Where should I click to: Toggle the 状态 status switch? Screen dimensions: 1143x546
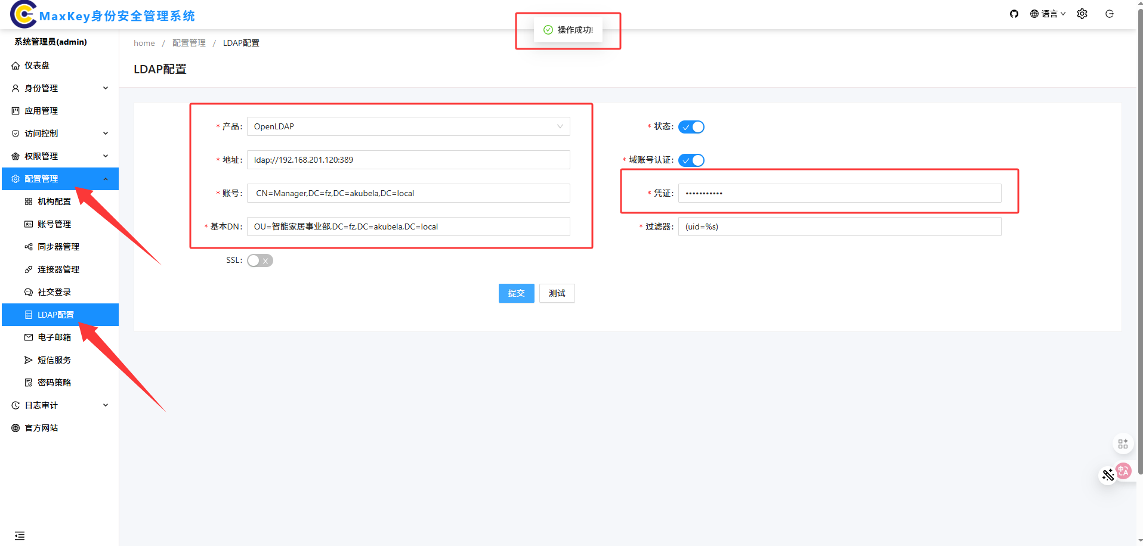coord(691,127)
